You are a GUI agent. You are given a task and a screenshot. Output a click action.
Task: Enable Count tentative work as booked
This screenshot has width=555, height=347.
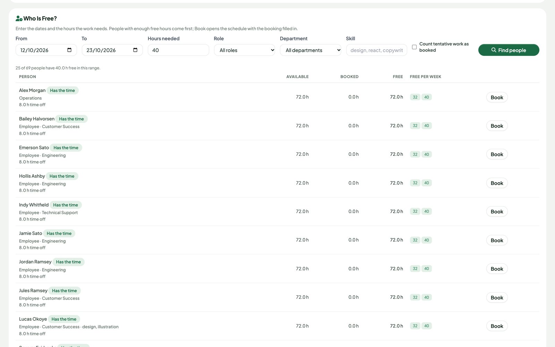[414, 47]
